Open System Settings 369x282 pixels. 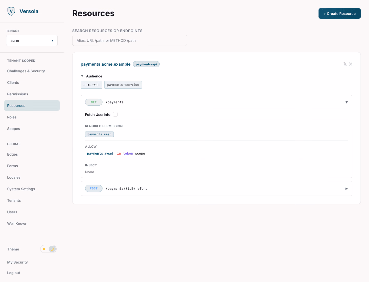tap(21, 189)
